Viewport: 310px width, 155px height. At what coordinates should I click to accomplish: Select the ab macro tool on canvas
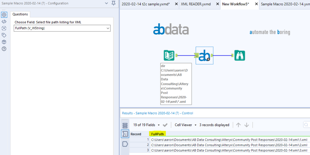[x=204, y=55]
